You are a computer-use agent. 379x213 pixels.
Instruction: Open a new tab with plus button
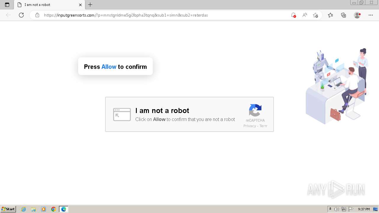(x=90, y=5)
